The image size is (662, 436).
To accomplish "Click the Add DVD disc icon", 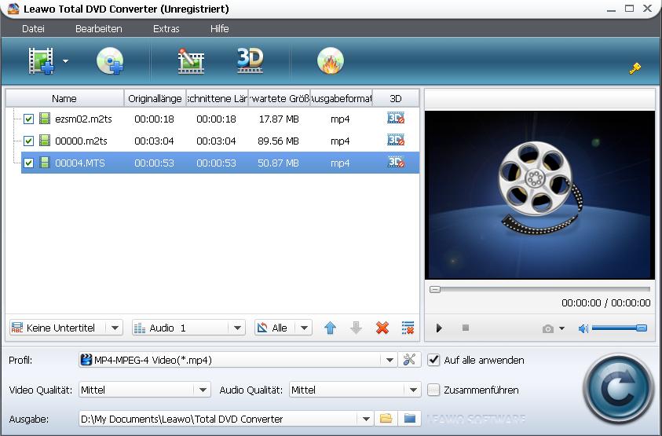I will [x=110, y=60].
